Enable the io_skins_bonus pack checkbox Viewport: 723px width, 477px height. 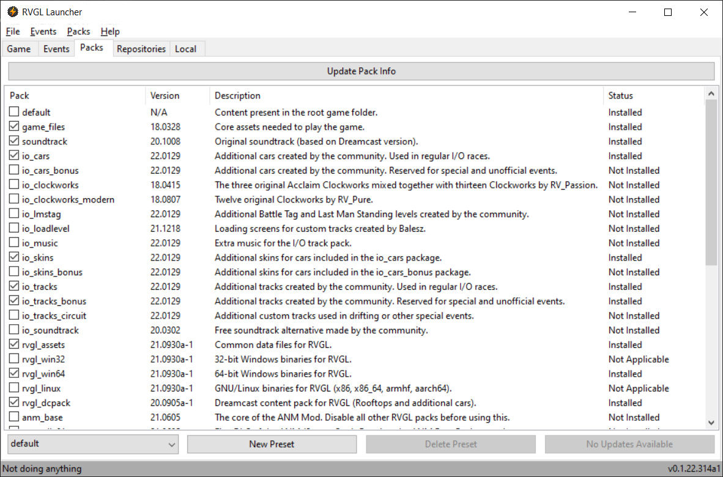14,272
